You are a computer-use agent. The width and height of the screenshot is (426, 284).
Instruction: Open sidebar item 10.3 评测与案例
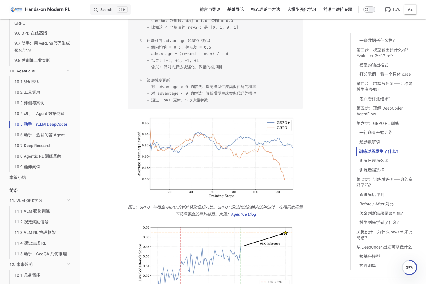tap(30, 103)
